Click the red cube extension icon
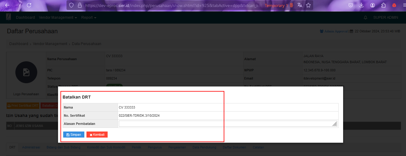The image size is (406, 156). (x=394, y=5)
